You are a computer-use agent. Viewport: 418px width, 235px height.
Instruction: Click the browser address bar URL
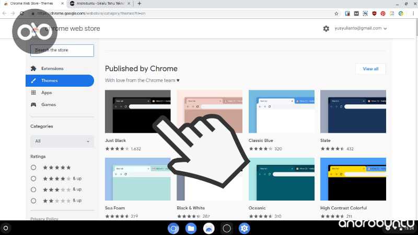pos(91,14)
